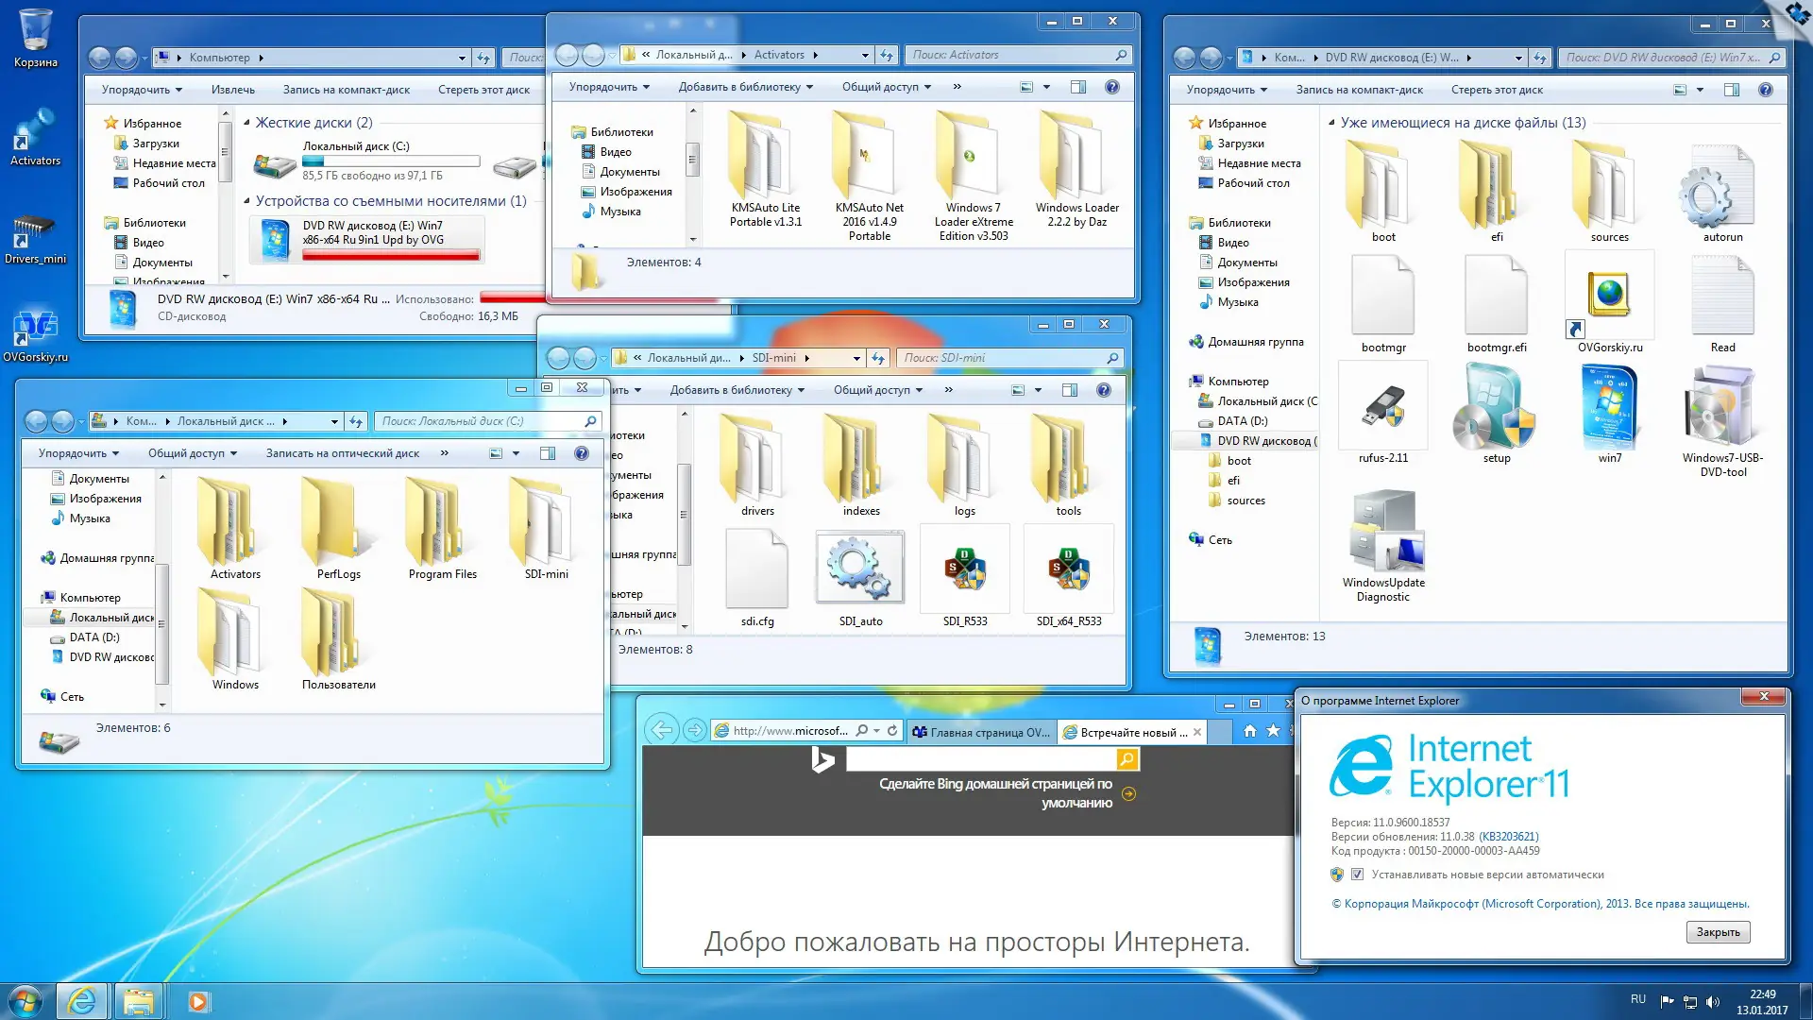Switch to Встречайте новый browser tab
The width and height of the screenshot is (1813, 1020).
[x=1126, y=732]
